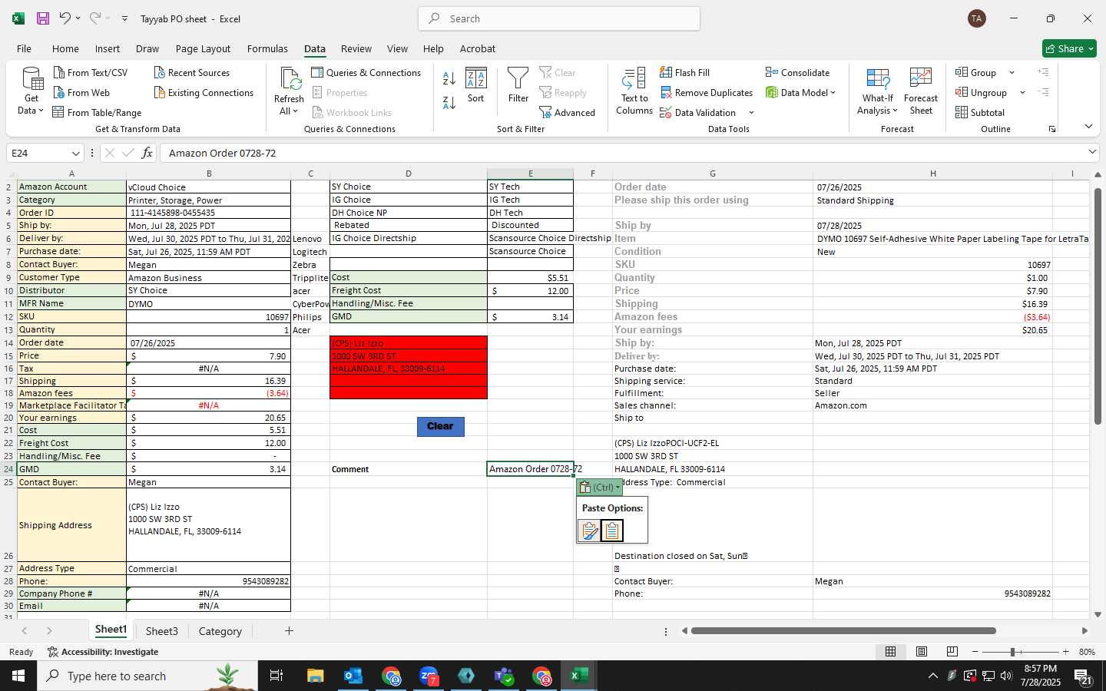Switch to Page Break Preview
Image resolution: width=1106 pixels, height=691 pixels.
(x=952, y=652)
